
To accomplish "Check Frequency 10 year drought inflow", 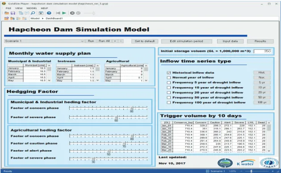I will pos(168,88).
